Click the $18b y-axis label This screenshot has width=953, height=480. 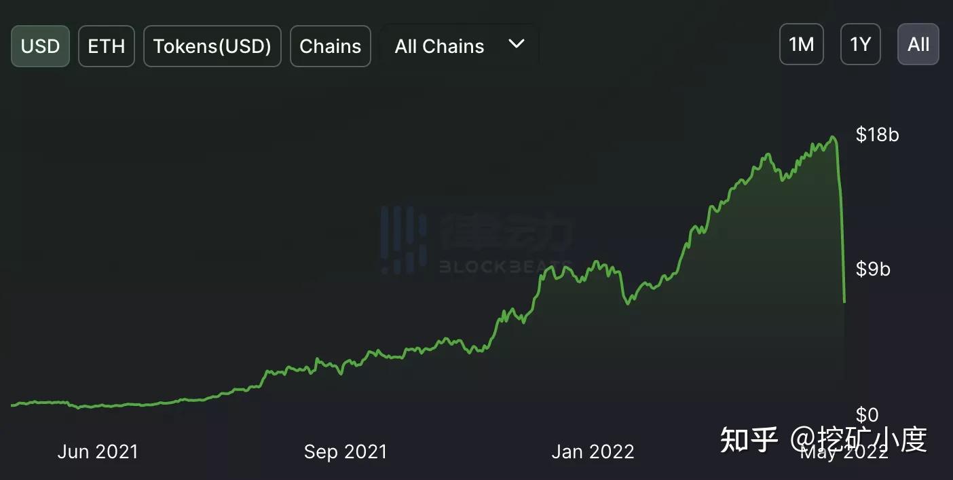tap(878, 134)
